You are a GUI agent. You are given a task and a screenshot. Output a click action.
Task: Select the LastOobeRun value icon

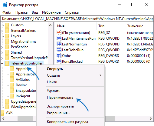pos(59,50)
